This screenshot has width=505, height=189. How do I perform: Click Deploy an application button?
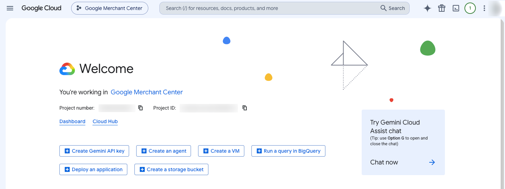pyautogui.click(x=93, y=169)
